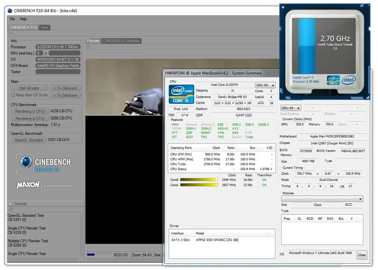Click the Freq column header in Modules table
378x270 pixels.
click(x=287, y=219)
